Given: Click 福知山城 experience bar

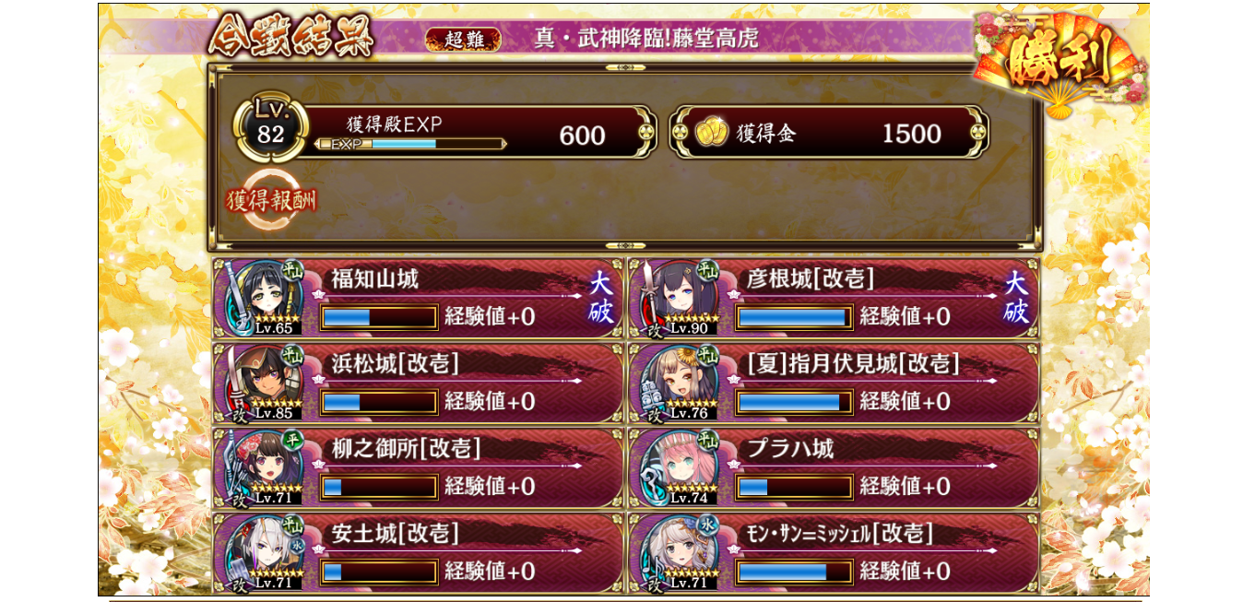Looking at the screenshot, I should pyautogui.click(x=379, y=317).
